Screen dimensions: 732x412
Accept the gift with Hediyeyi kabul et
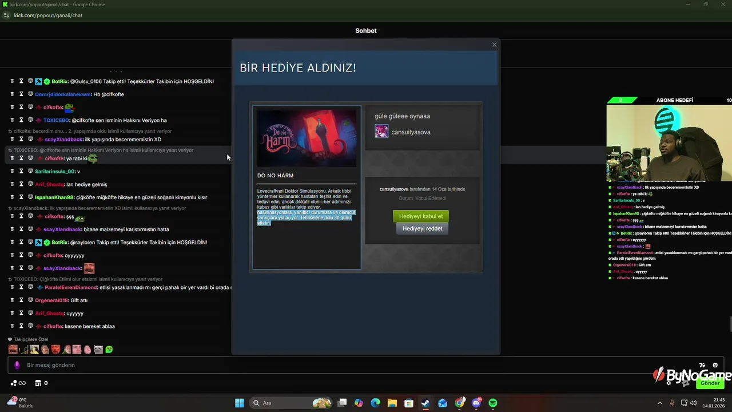pos(421,216)
